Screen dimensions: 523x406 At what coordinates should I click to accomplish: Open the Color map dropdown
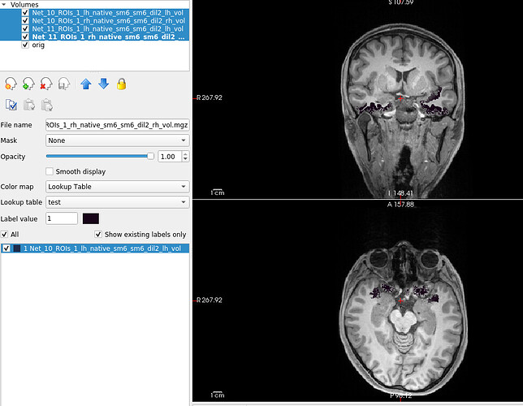pos(118,187)
